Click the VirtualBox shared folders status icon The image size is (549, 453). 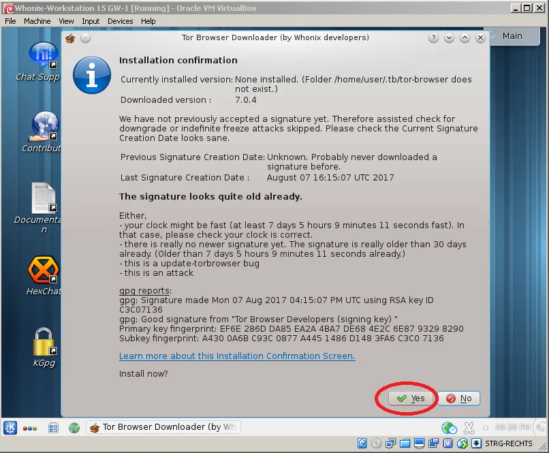click(x=405, y=443)
